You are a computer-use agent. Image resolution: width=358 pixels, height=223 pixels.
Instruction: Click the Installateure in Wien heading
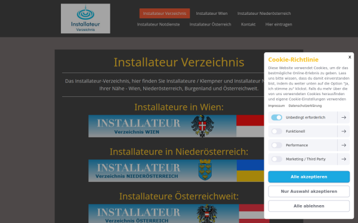click(179, 107)
